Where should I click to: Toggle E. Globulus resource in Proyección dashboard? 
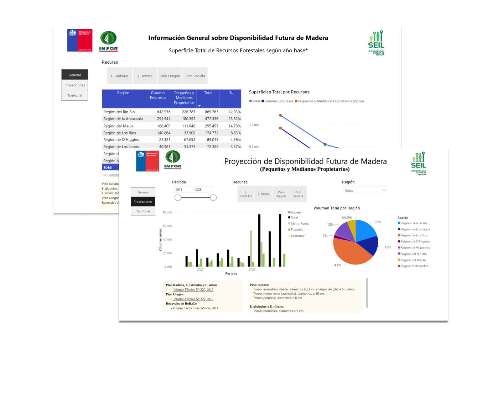(246, 194)
